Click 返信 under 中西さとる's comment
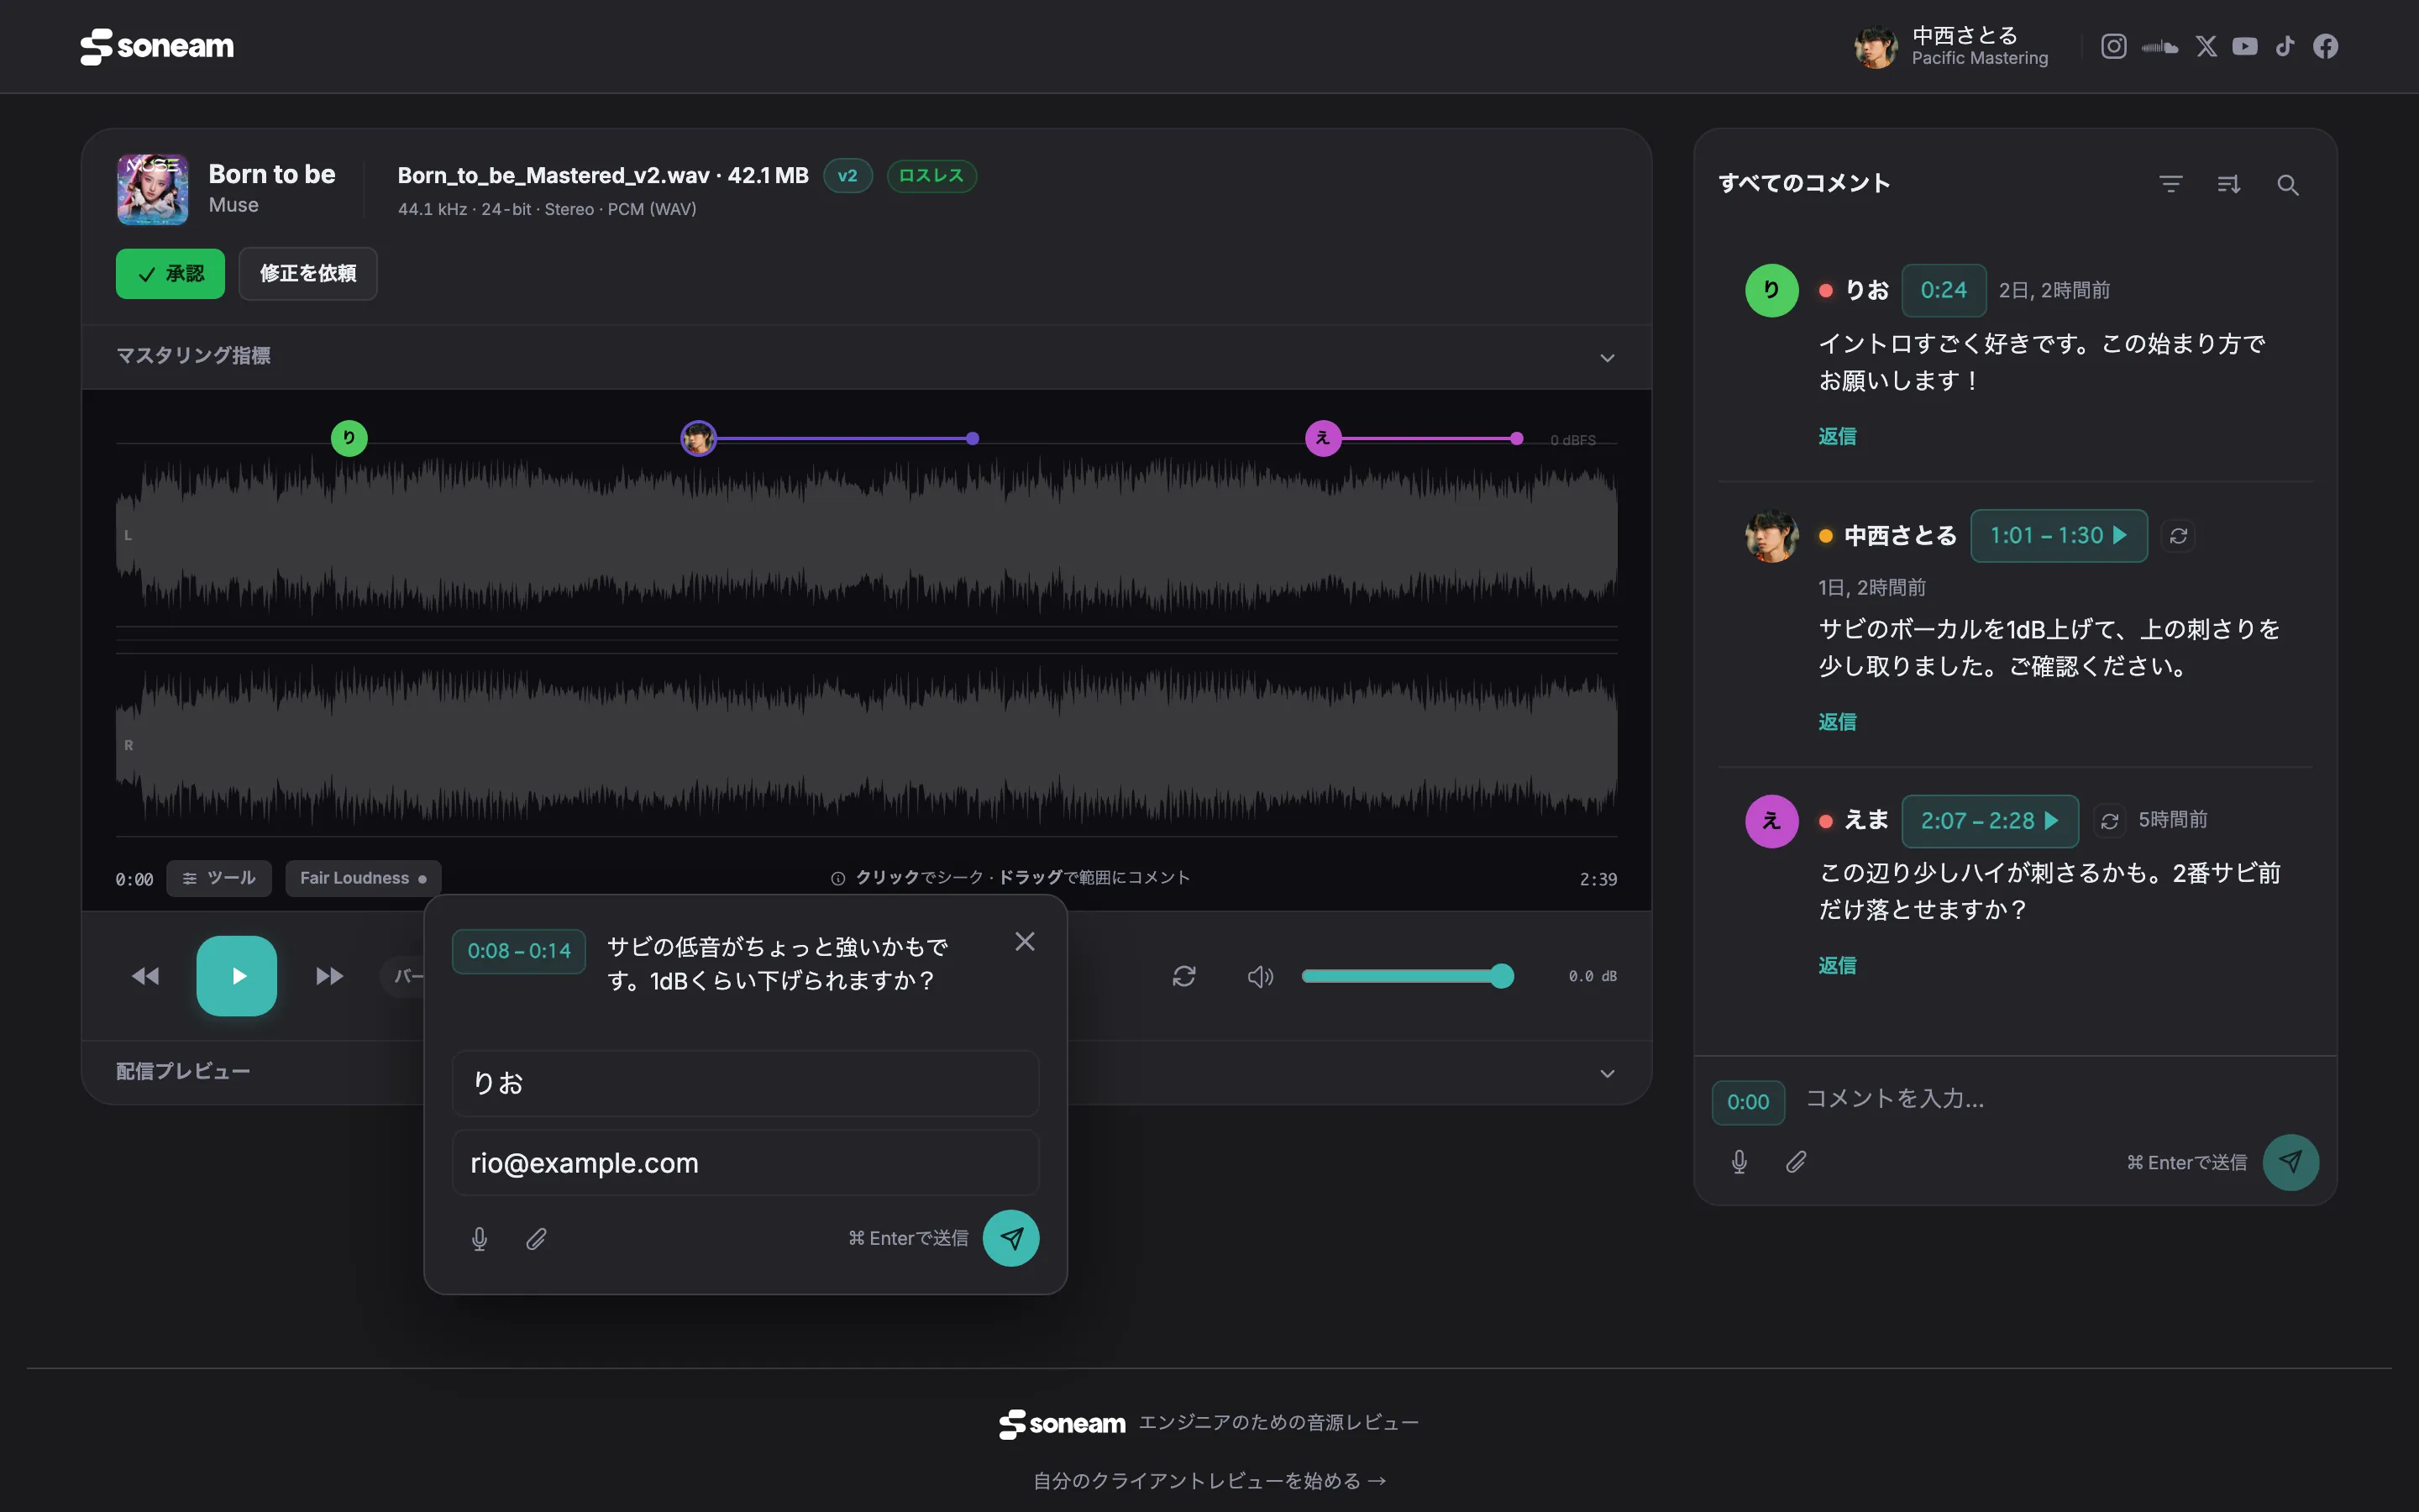2419x1512 pixels. tap(1837, 721)
